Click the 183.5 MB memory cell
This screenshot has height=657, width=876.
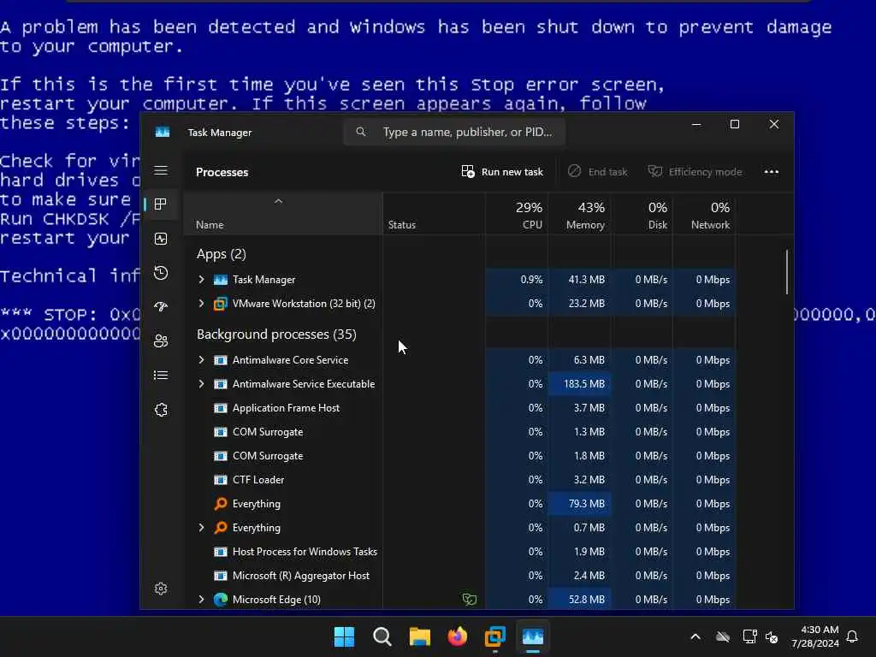pos(579,384)
